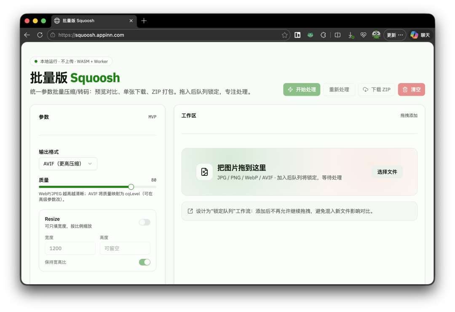The image size is (455, 312).
Task: Click the site lock icon in the address bar
Action: point(53,35)
